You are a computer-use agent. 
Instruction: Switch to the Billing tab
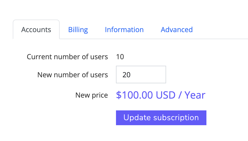[x=78, y=30]
